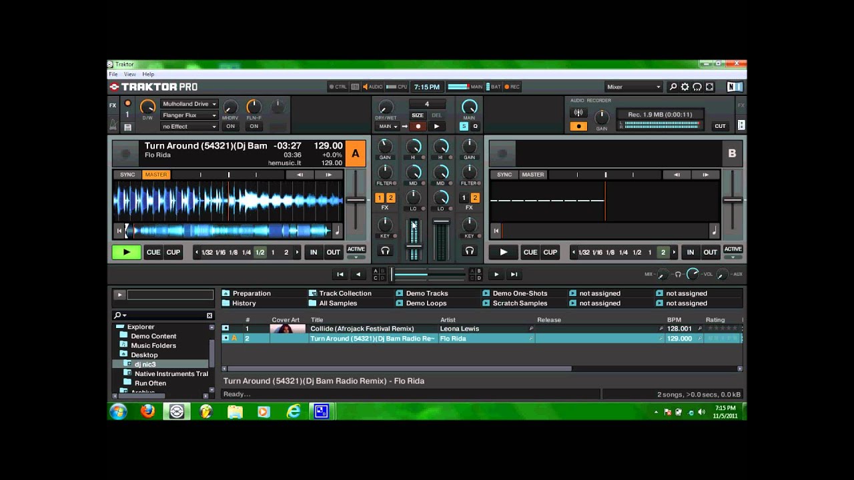Click Deck A tempo bend left arrow
This screenshot has height=480, width=854.
pyautogui.click(x=300, y=175)
